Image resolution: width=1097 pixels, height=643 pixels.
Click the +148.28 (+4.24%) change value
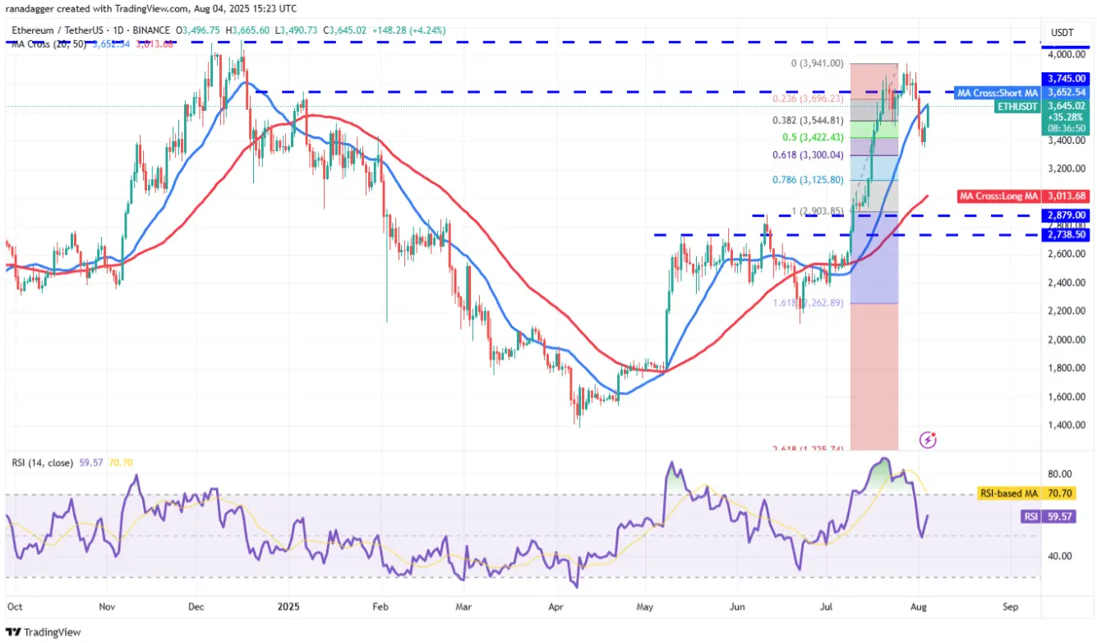[409, 30]
